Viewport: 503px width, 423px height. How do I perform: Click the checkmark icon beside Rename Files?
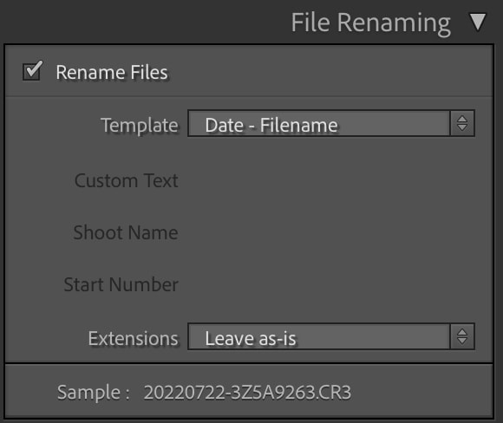click(x=33, y=69)
